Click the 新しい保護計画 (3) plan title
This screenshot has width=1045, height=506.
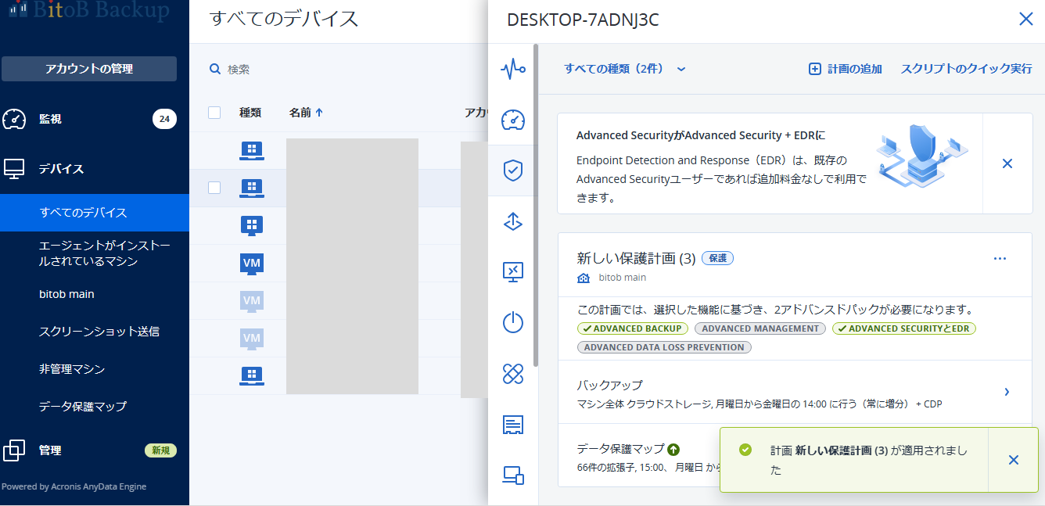click(x=636, y=258)
